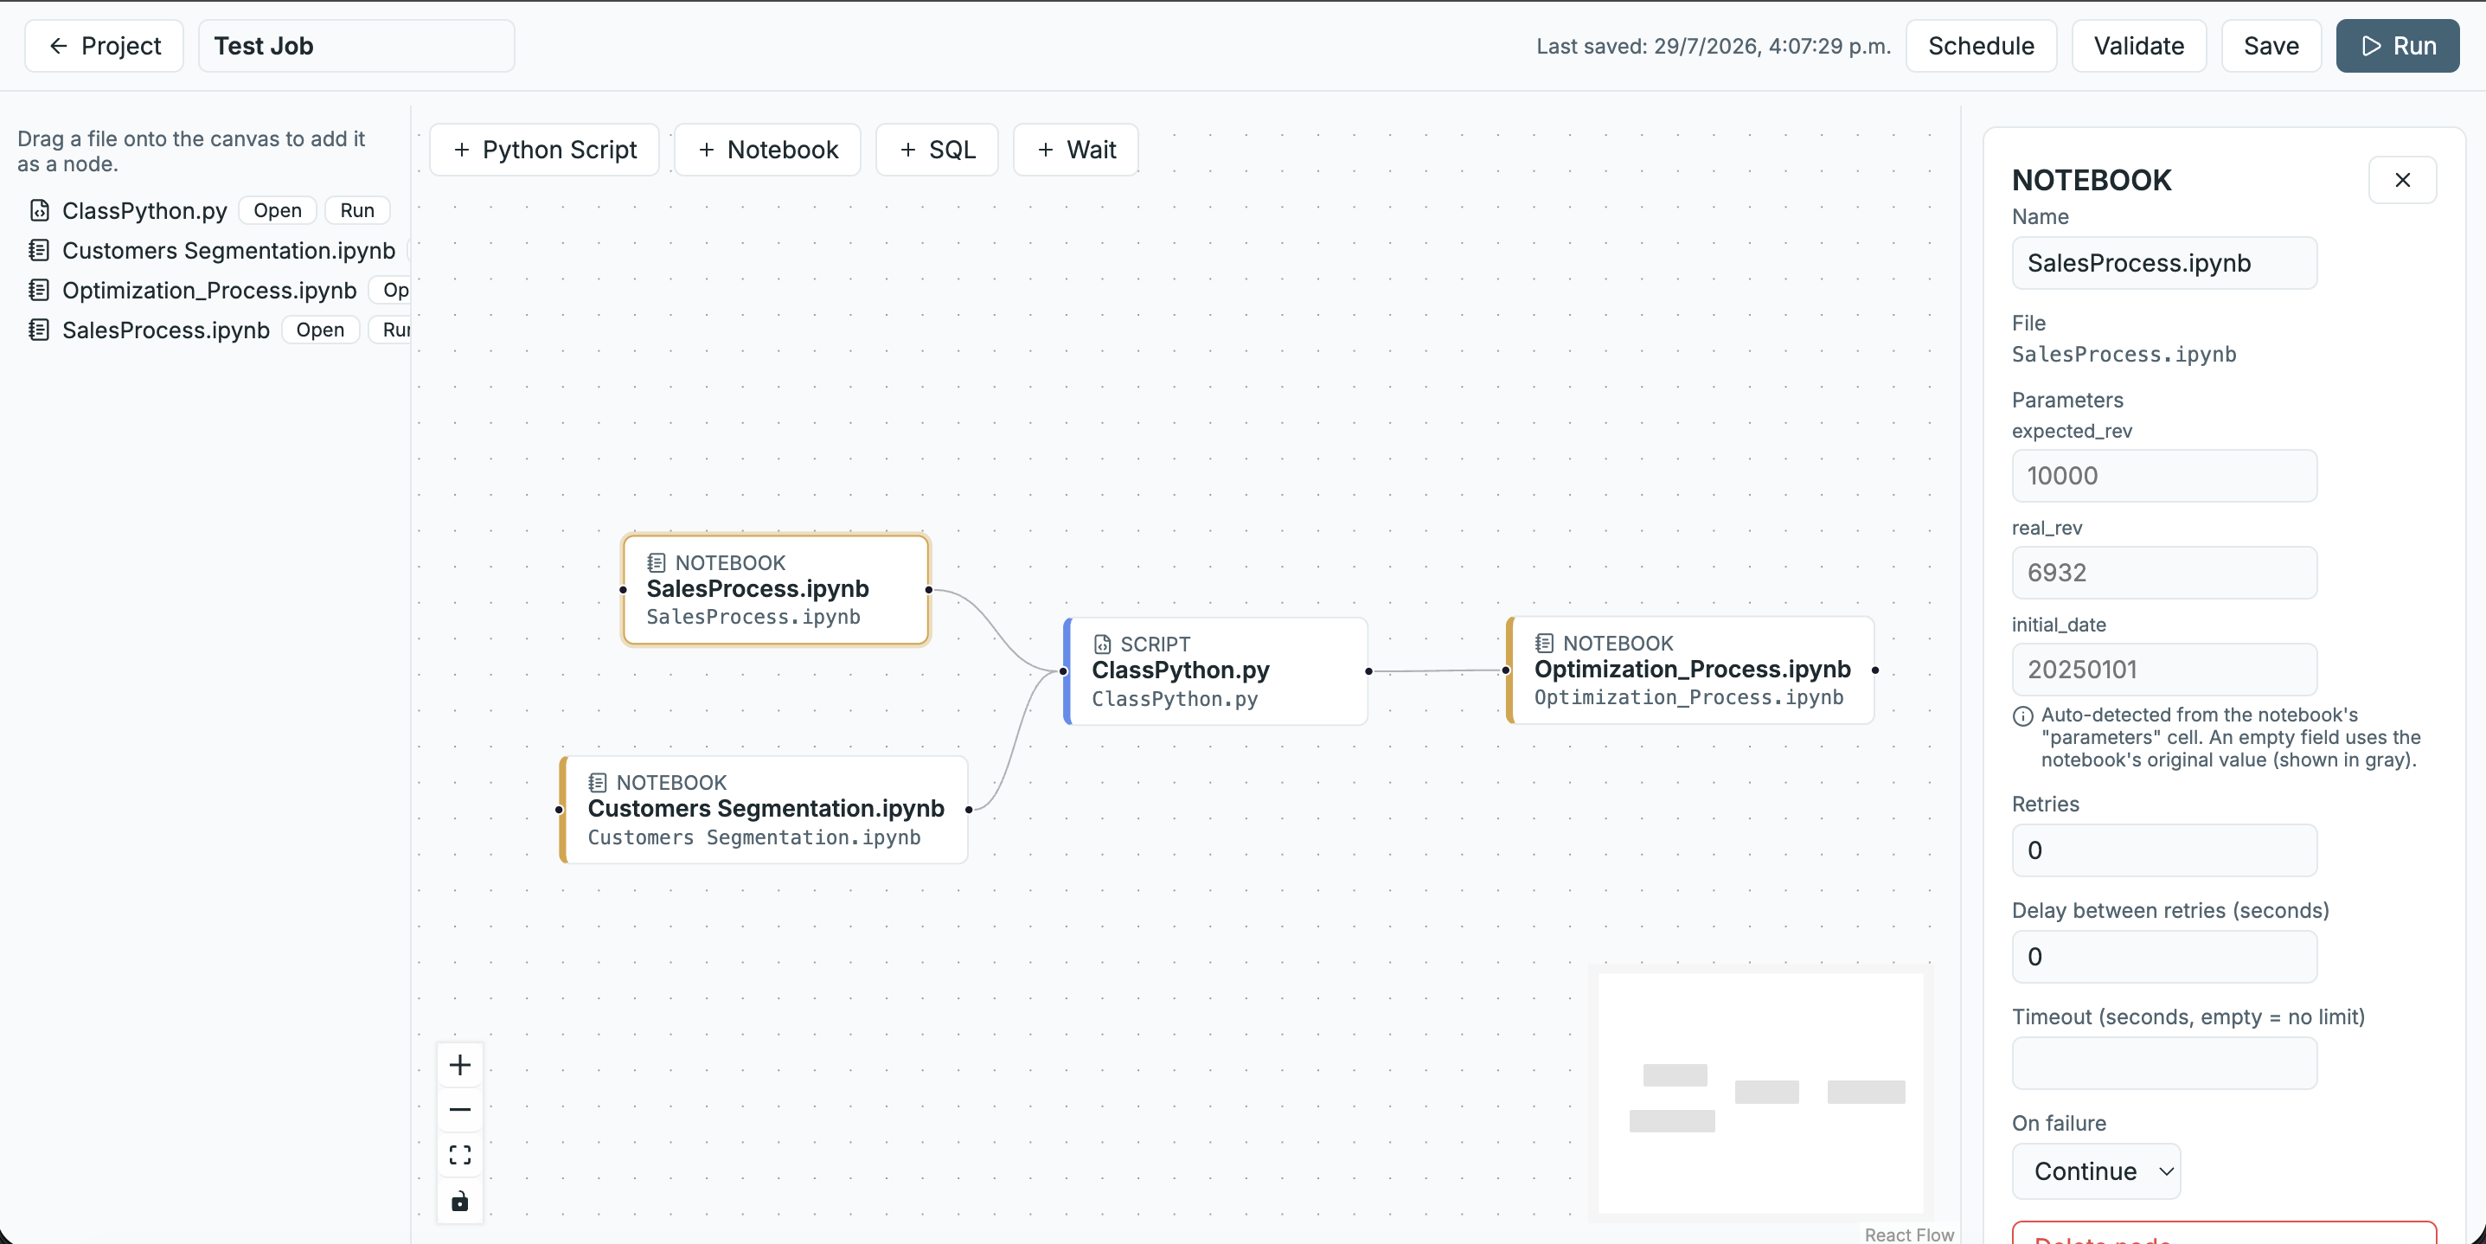This screenshot has width=2486, height=1244.
Task: Select the ClassPython.py script node
Action: click(x=1216, y=670)
